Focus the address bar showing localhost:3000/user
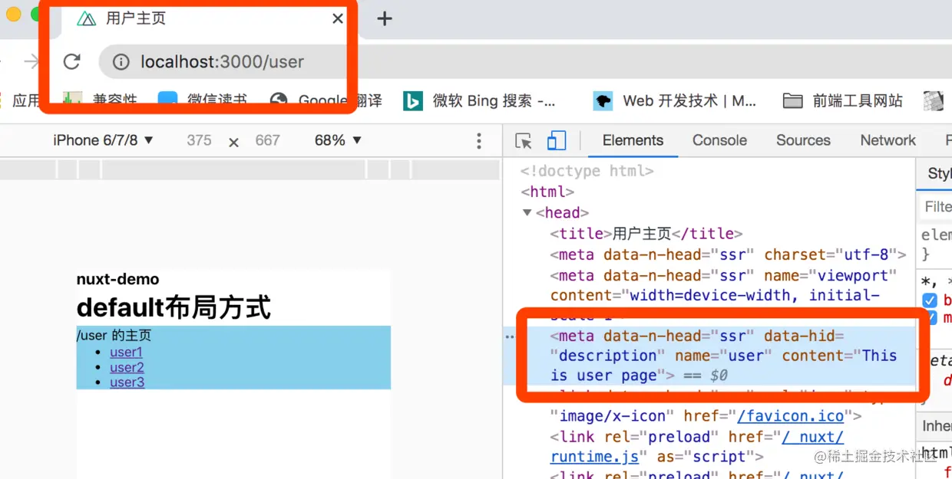 click(223, 62)
